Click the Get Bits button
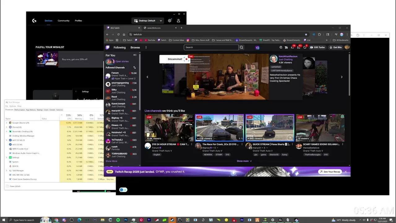The width and height of the screenshot is (396, 223). [x=335, y=47]
